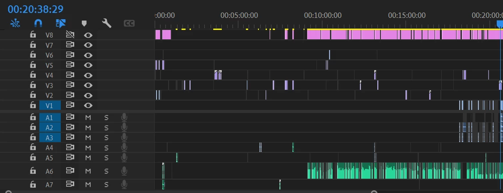
Task: Toggle sync lock on A3 track
Action: (70, 137)
